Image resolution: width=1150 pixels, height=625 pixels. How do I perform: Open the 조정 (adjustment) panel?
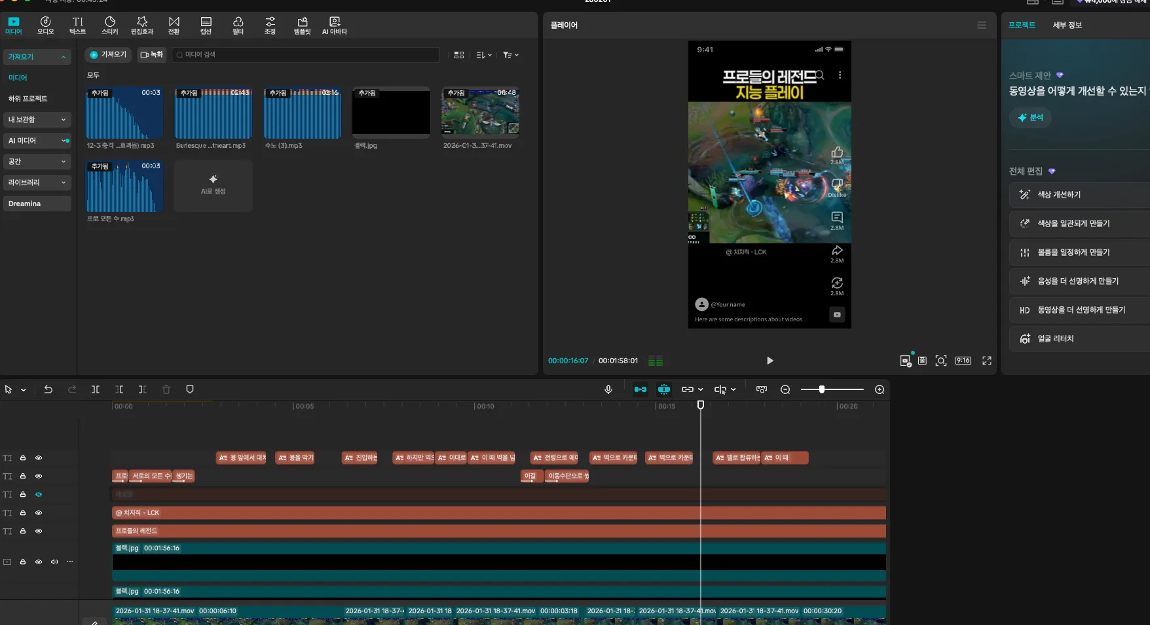[270, 26]
